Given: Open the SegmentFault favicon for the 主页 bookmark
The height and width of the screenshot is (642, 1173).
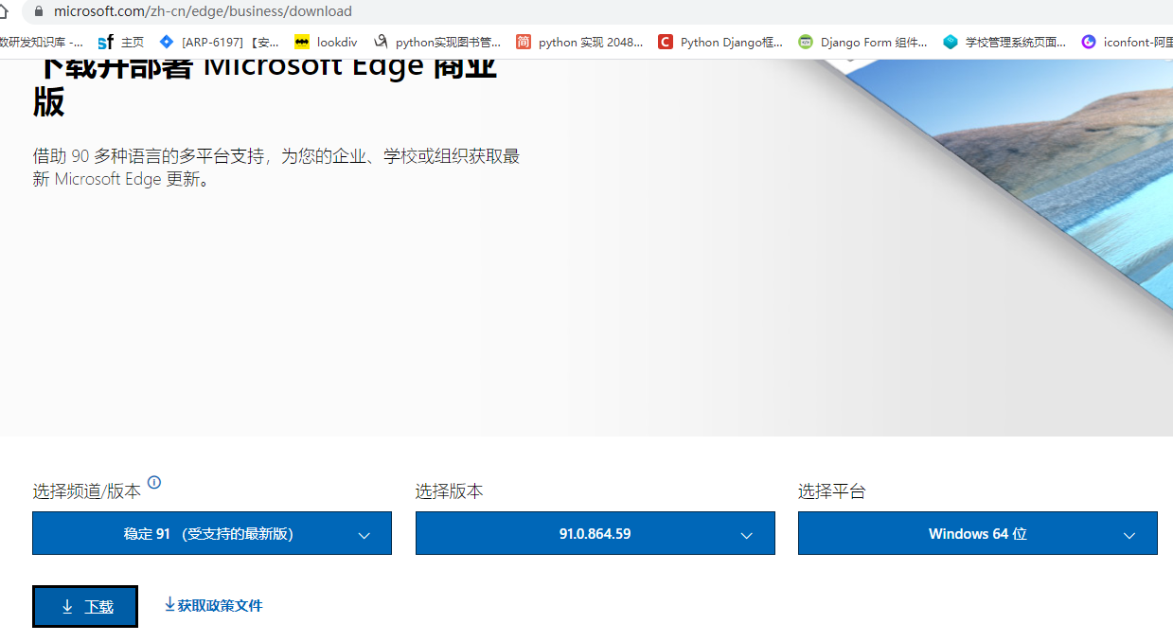Looking at the screenshot, I should (104, 41).
